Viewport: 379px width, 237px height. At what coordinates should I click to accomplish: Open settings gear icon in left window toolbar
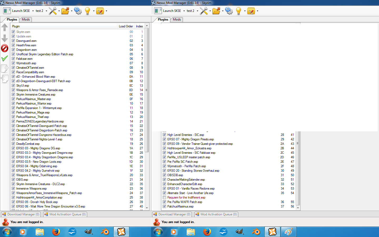pos(78,11)
